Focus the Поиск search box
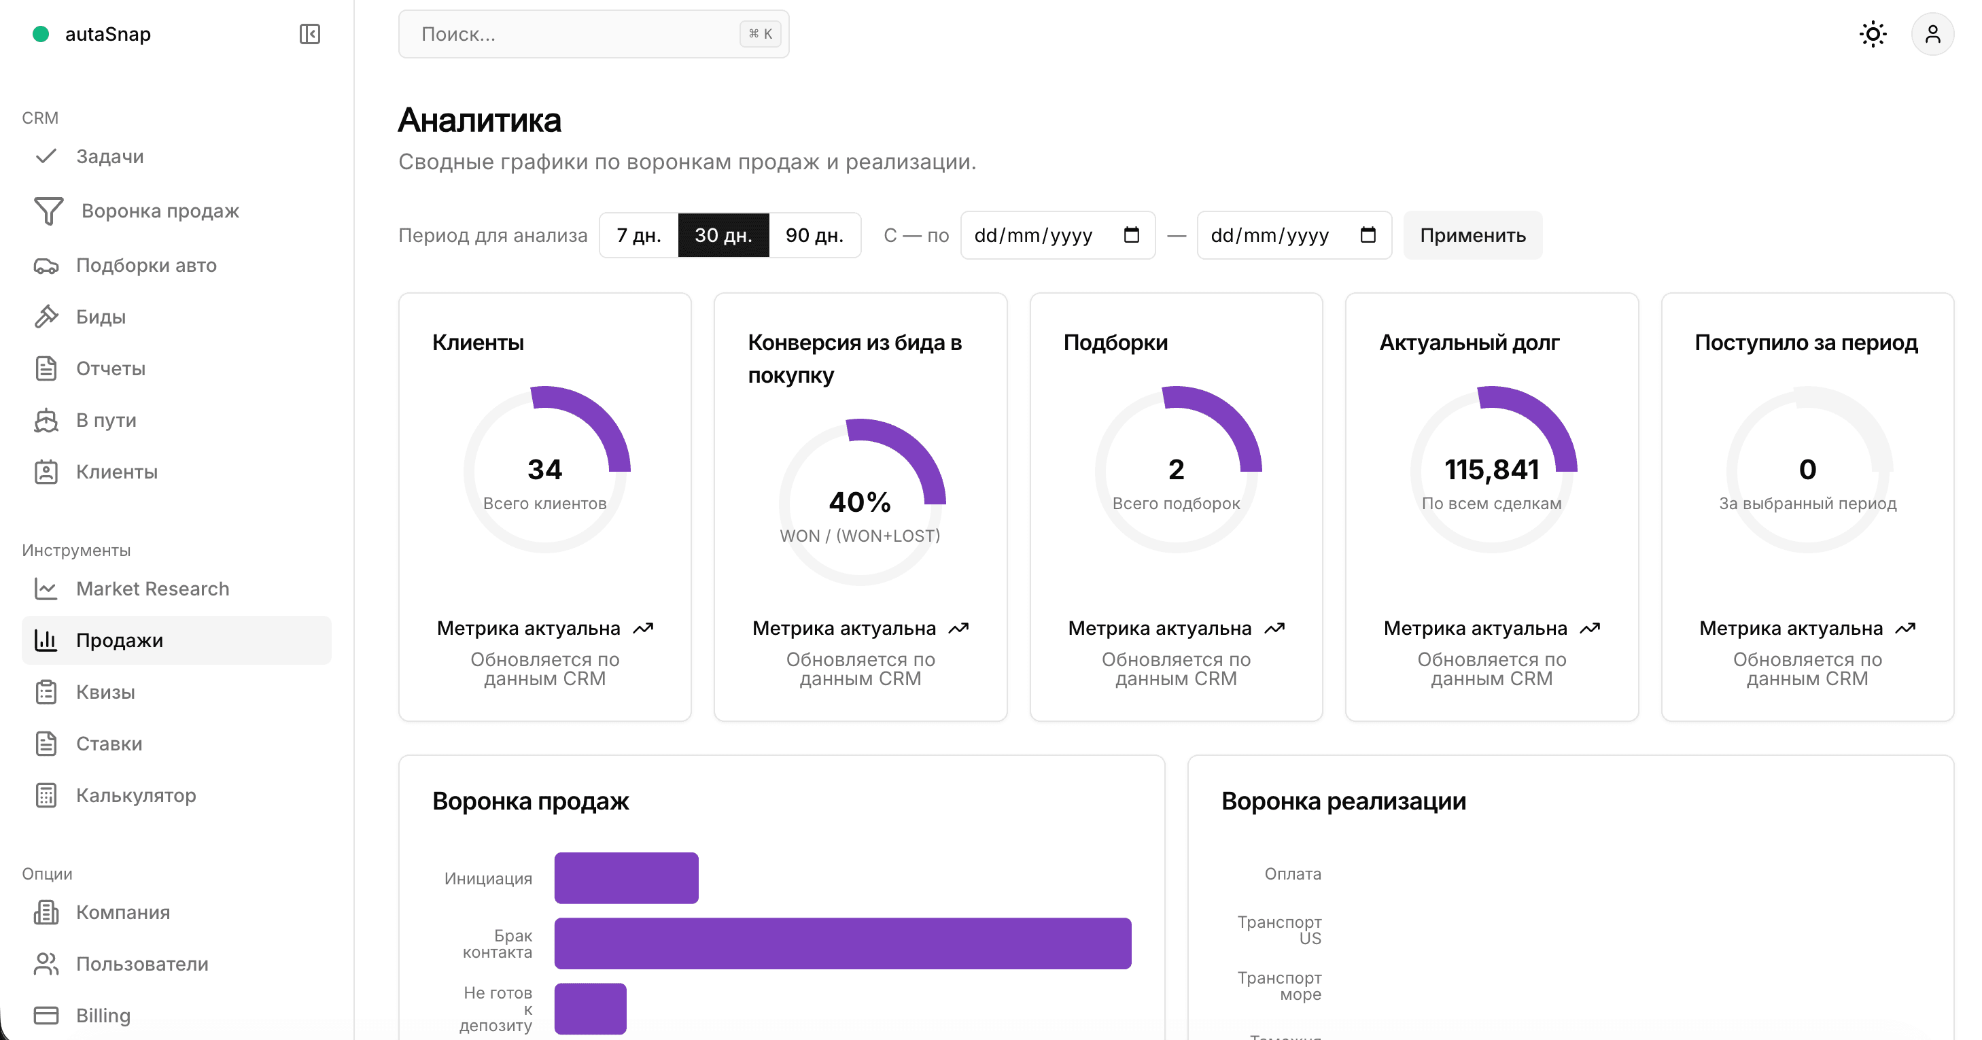 [x=593, y=34]
